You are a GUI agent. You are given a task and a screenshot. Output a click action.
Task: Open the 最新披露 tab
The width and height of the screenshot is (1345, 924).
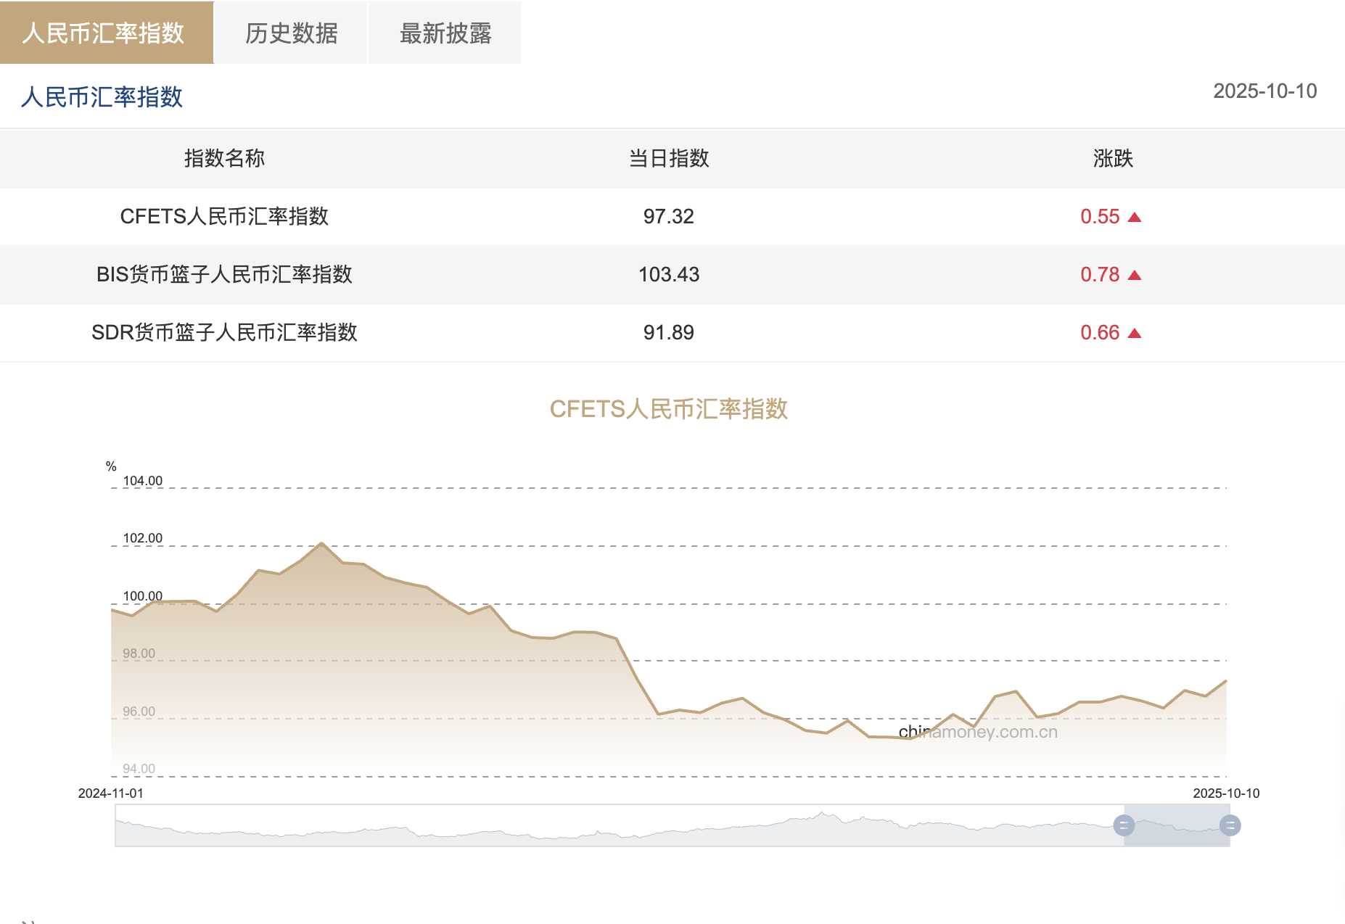coord(445,33)
